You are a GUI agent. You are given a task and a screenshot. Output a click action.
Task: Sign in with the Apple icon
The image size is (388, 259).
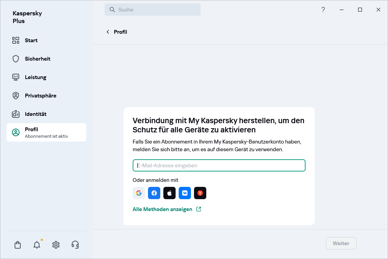click(169, 193)
